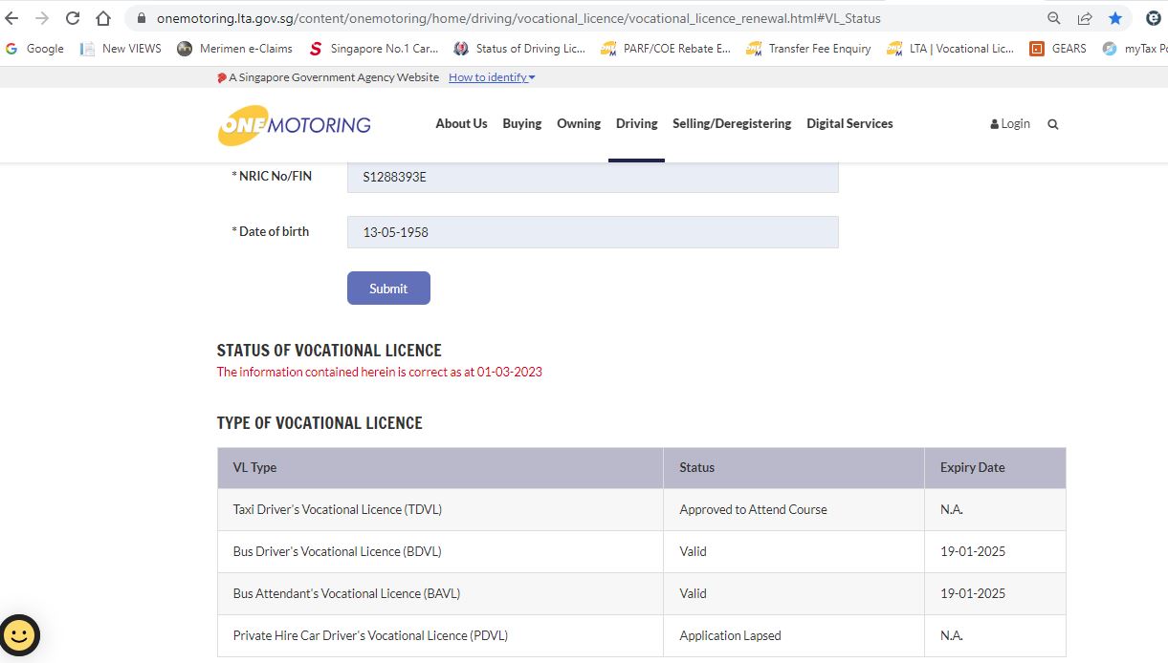Open the Selling/Deregistering menu
Screen dimensions: 1168x663
732,123
